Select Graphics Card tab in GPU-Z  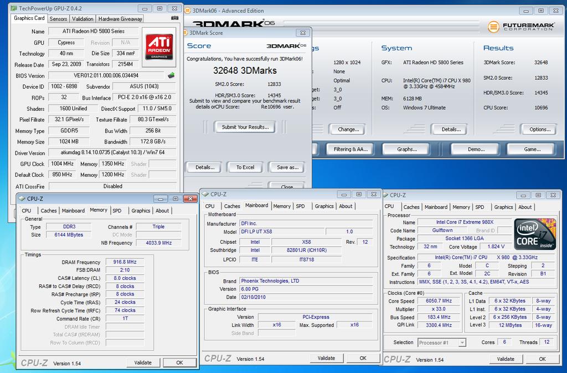pyautogui.click(x=29, y=18)
